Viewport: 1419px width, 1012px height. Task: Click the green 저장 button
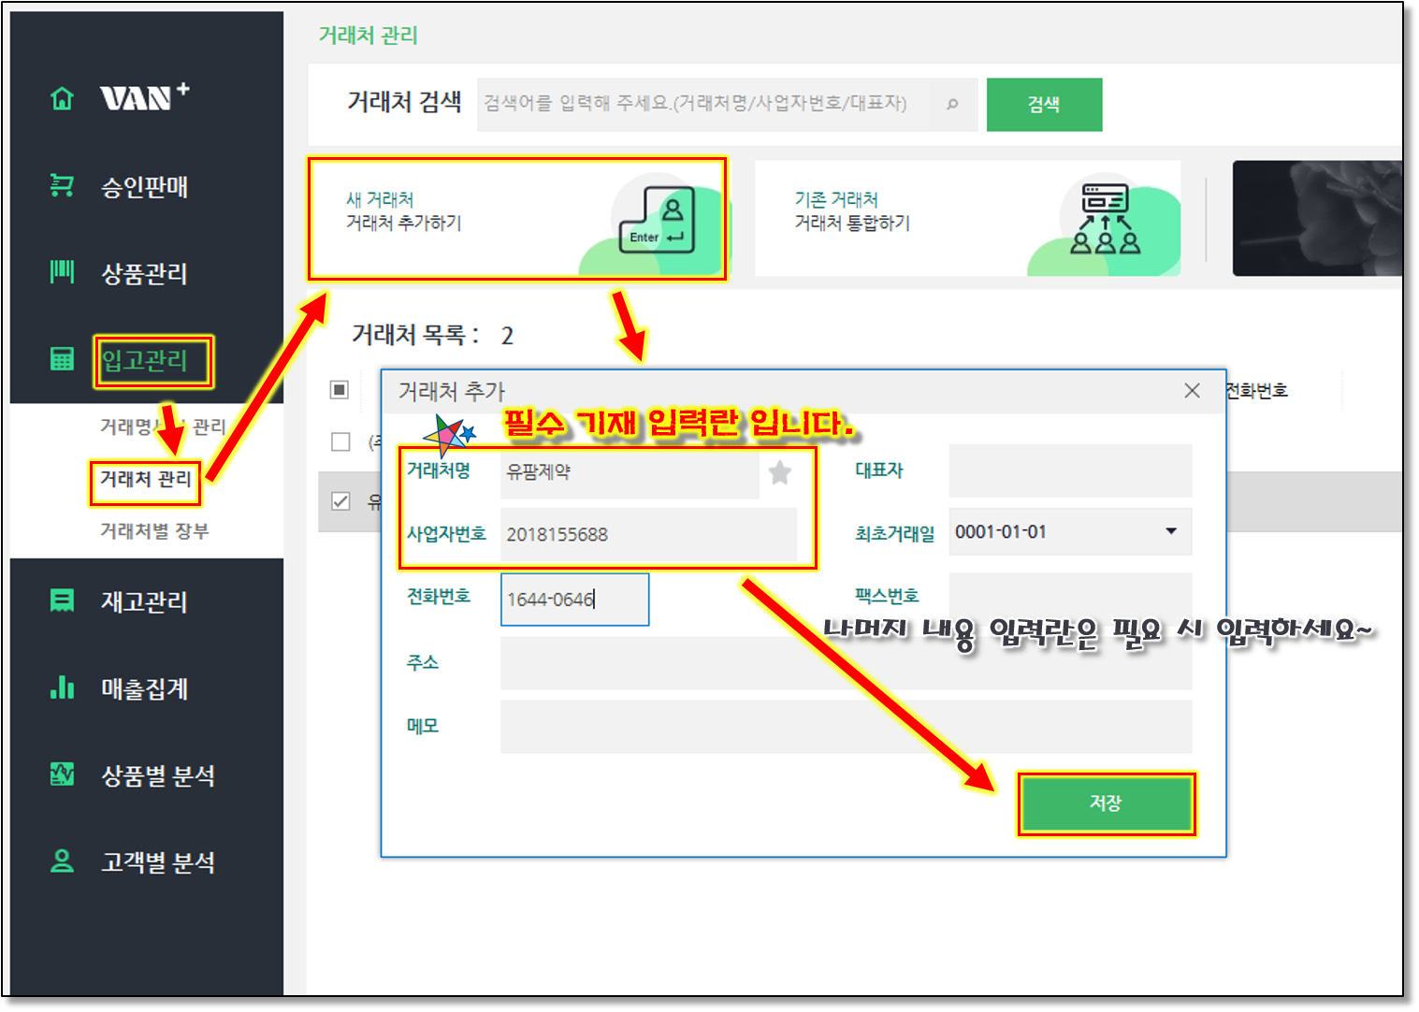pyautogui.click(x=1105, y=802)
